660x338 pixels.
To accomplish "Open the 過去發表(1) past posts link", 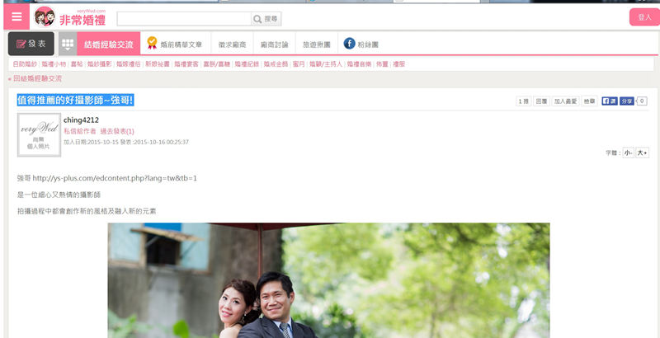I will click(117, 131).
